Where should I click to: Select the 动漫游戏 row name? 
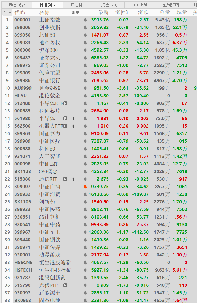(x=50, y=255)
